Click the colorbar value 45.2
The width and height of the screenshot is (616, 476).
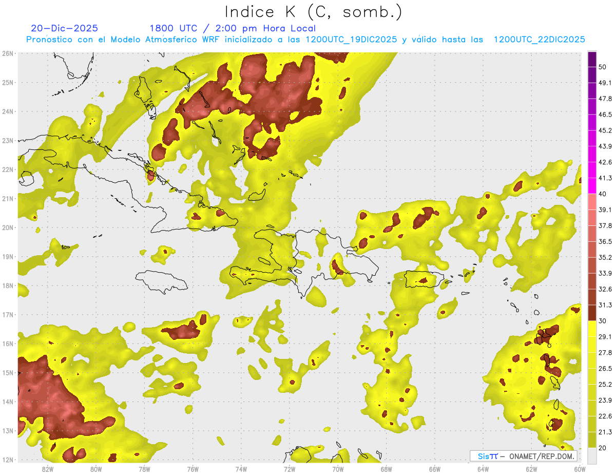click(605, 130)
